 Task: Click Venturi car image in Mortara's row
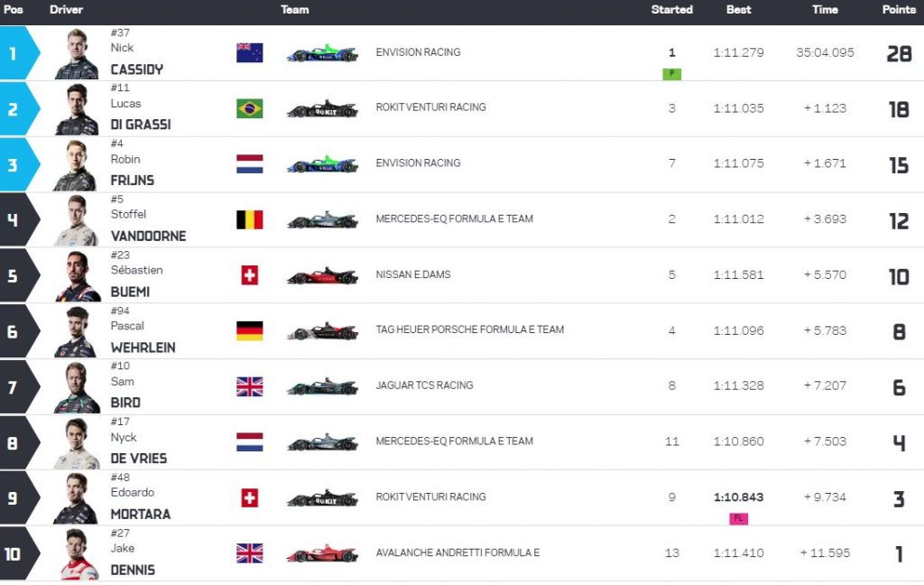pos(322,497)
